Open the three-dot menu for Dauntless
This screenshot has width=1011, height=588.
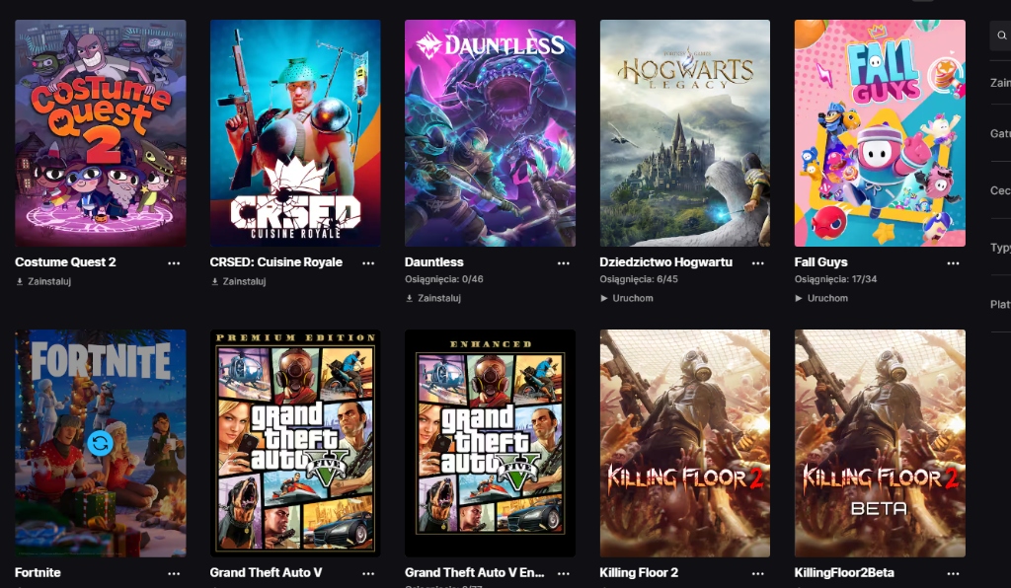[564, 263]
